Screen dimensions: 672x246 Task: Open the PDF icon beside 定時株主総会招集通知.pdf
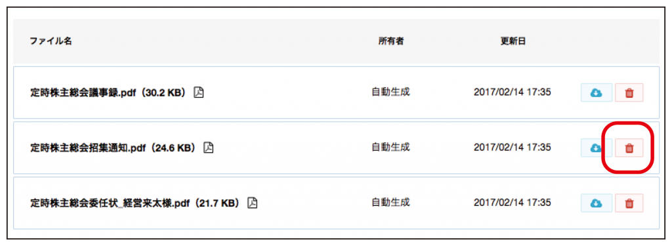coord(208,148)
